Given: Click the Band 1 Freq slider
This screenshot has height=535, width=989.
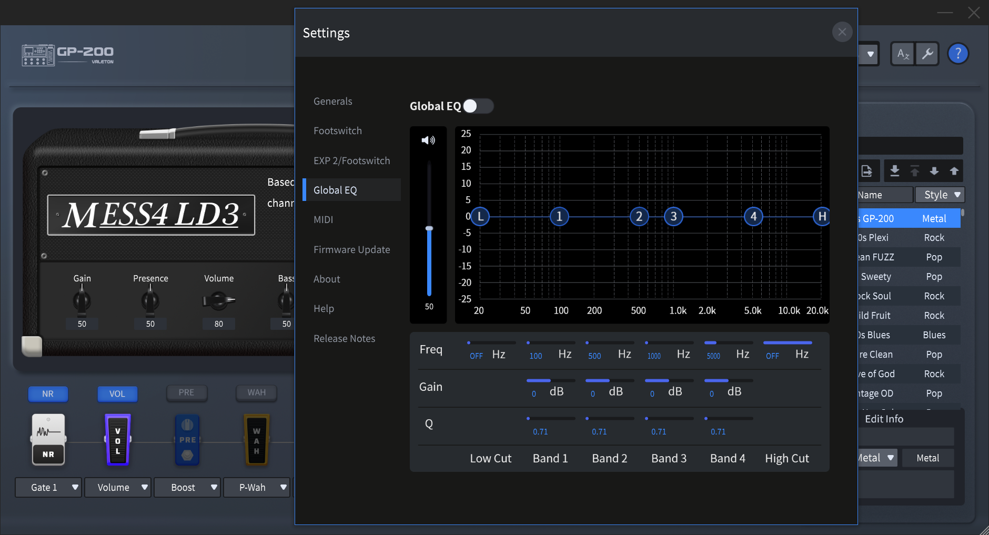Looking at the screenshot, I should [x=550, y=343].
